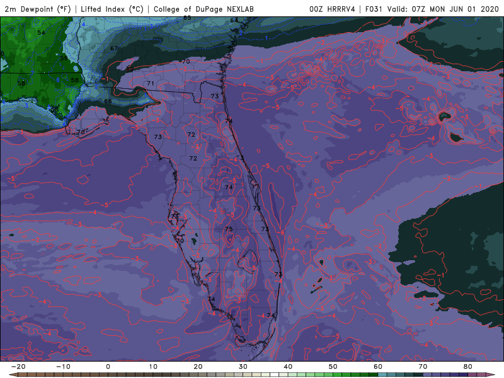504x378 pixels.
Task: Click the 10 label on the color scale
Action: 153,367
